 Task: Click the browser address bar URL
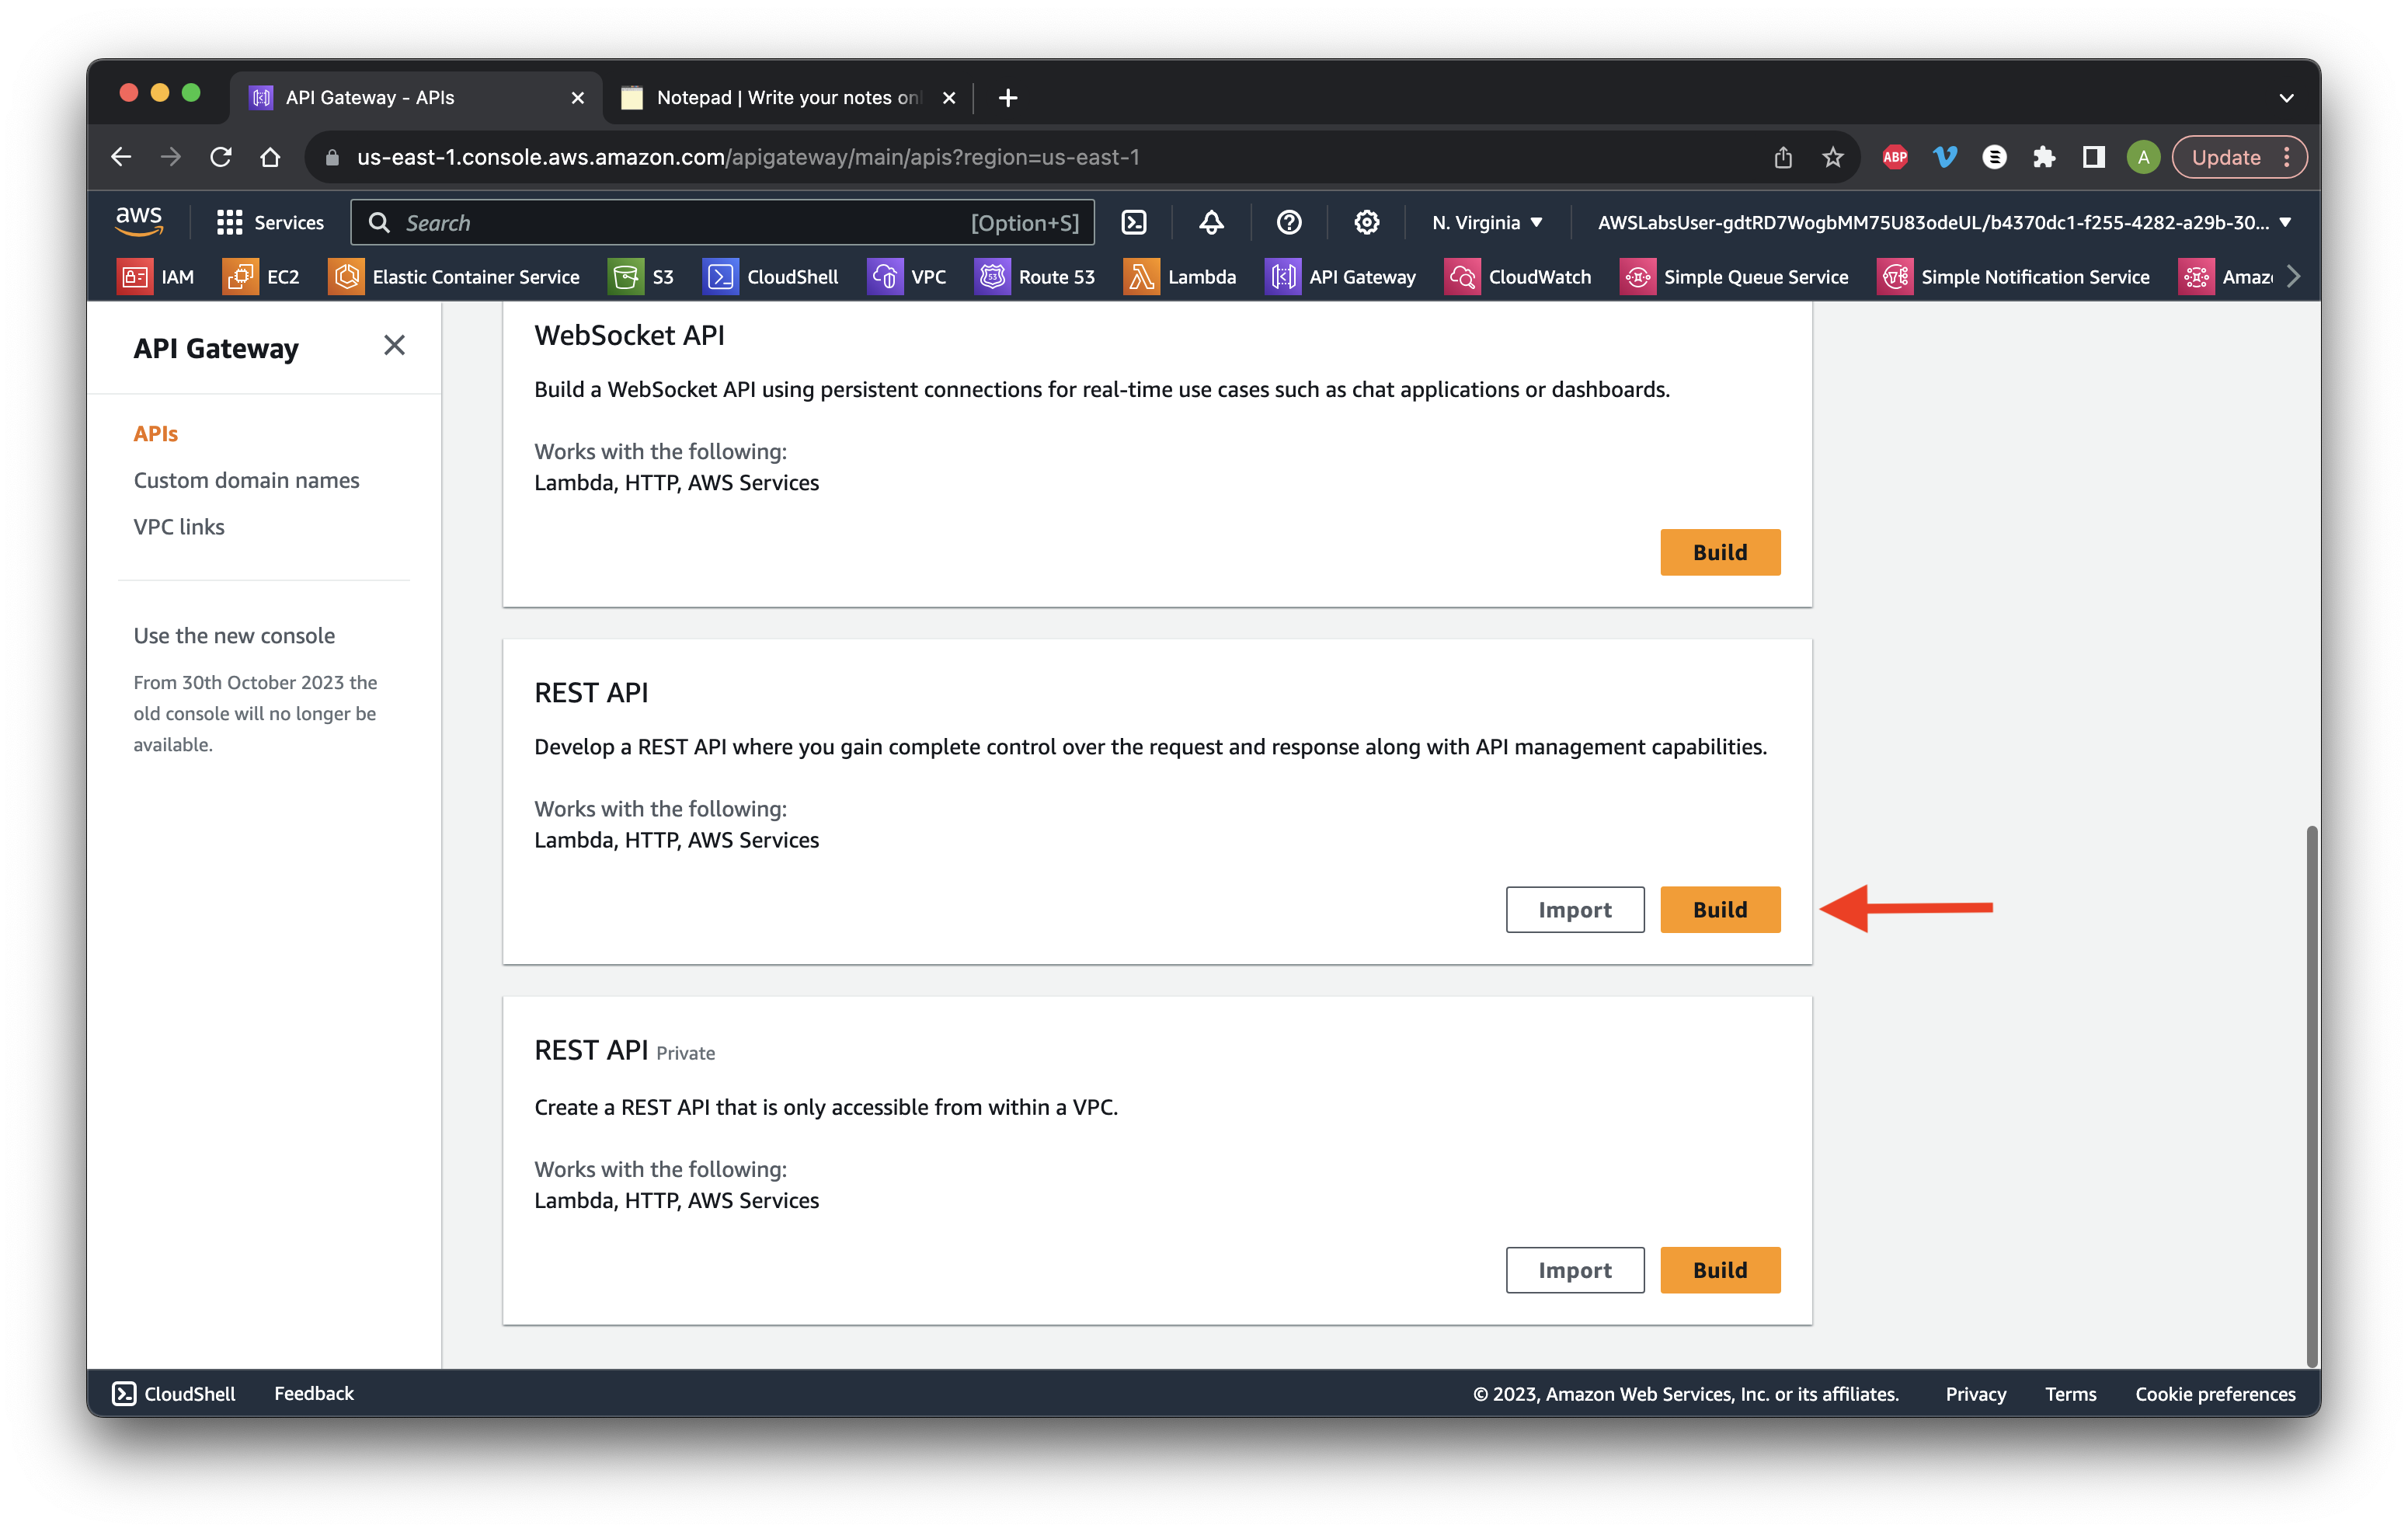coord(748,157)
